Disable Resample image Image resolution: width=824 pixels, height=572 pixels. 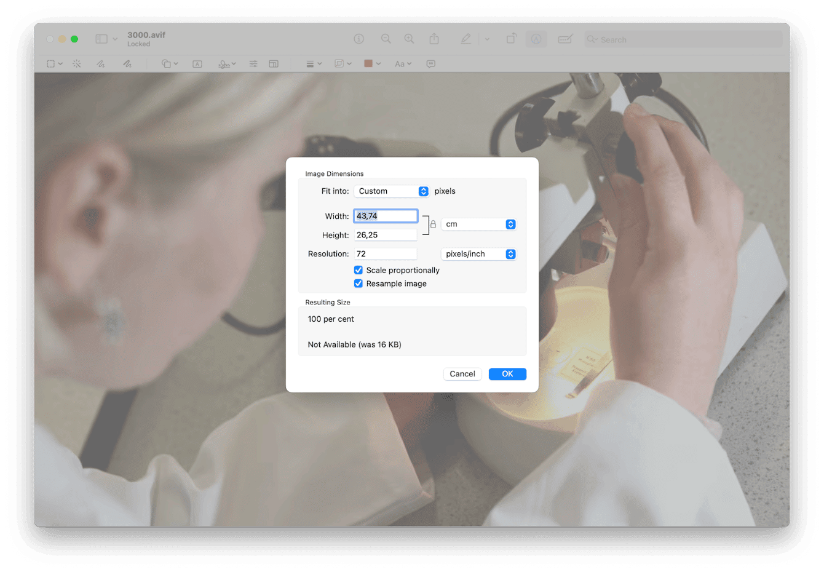[x=359, y=284]
